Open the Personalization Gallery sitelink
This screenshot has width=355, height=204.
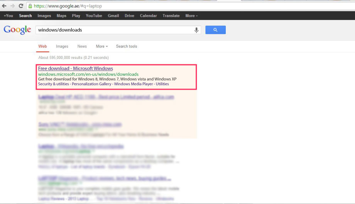point(91,84)
